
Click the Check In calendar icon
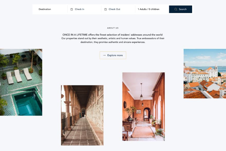(x=72, y=9)
